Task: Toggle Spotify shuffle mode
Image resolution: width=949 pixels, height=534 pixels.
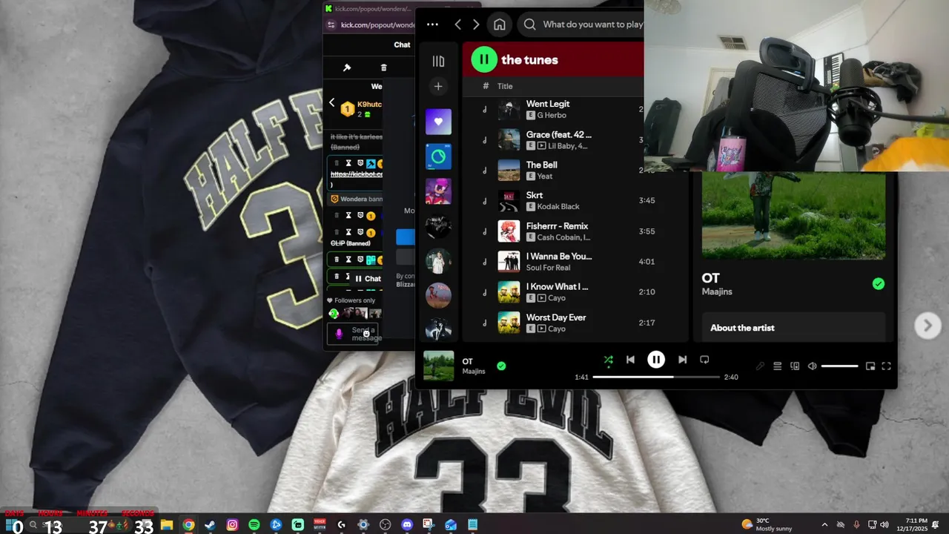Action: point(608,360)
